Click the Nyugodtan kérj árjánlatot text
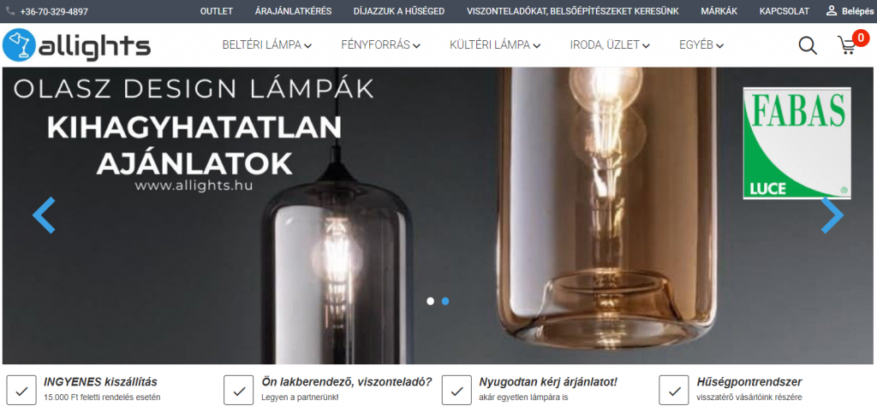The height and width of the screenshot is (412, 877). coord(548,382)
